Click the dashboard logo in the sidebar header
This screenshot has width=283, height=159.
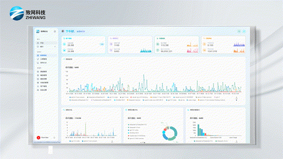click(38, 31)
